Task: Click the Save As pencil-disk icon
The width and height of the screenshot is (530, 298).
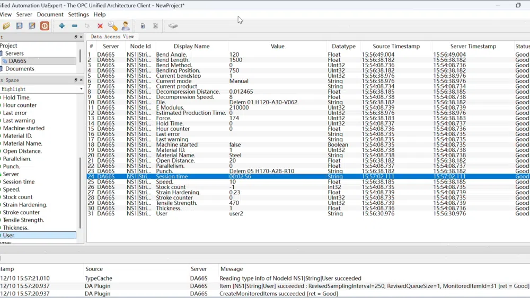Action: click(x=32, y=26)
